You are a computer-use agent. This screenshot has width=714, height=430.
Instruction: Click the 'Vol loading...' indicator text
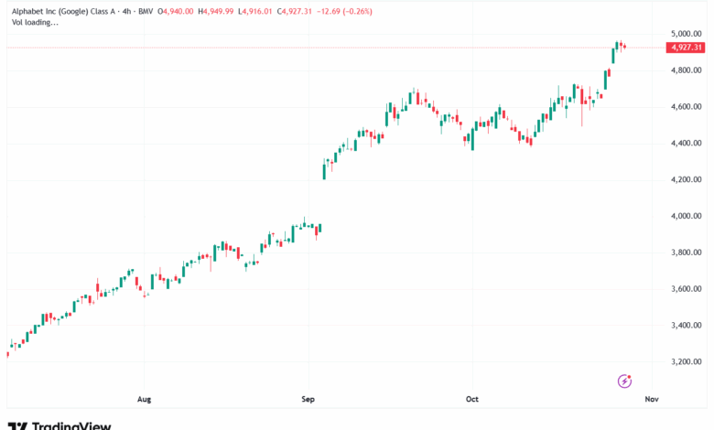33,22
